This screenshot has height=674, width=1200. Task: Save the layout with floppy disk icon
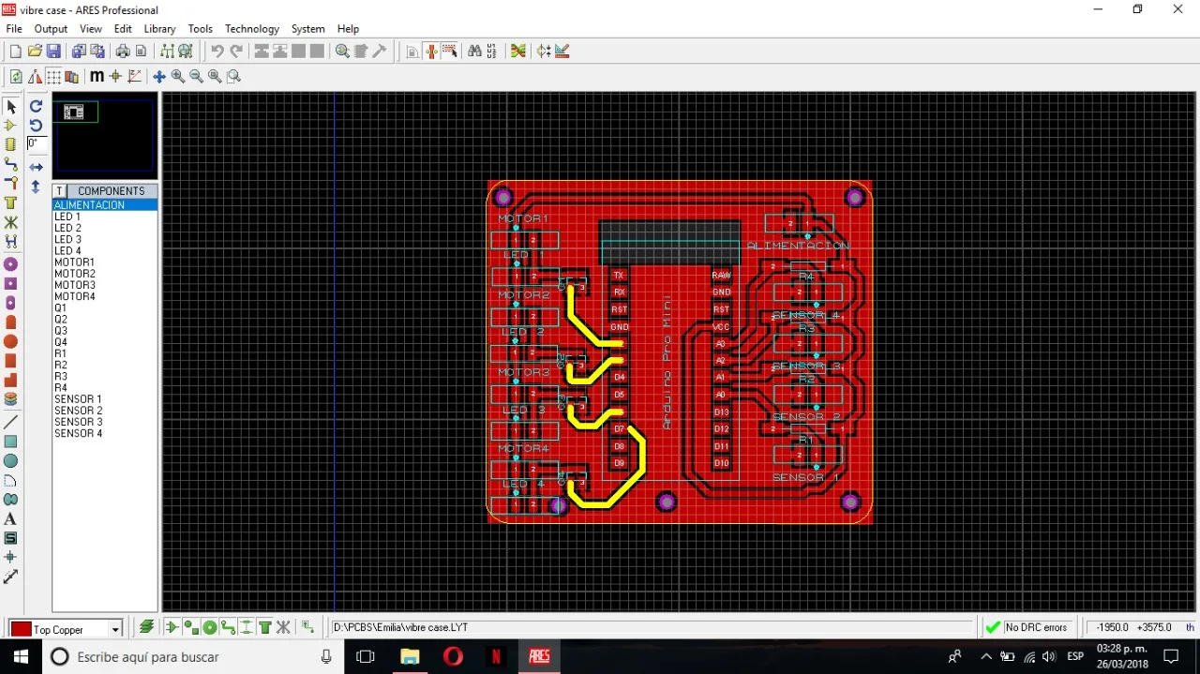pyautogui.click(x=53, y=52)
